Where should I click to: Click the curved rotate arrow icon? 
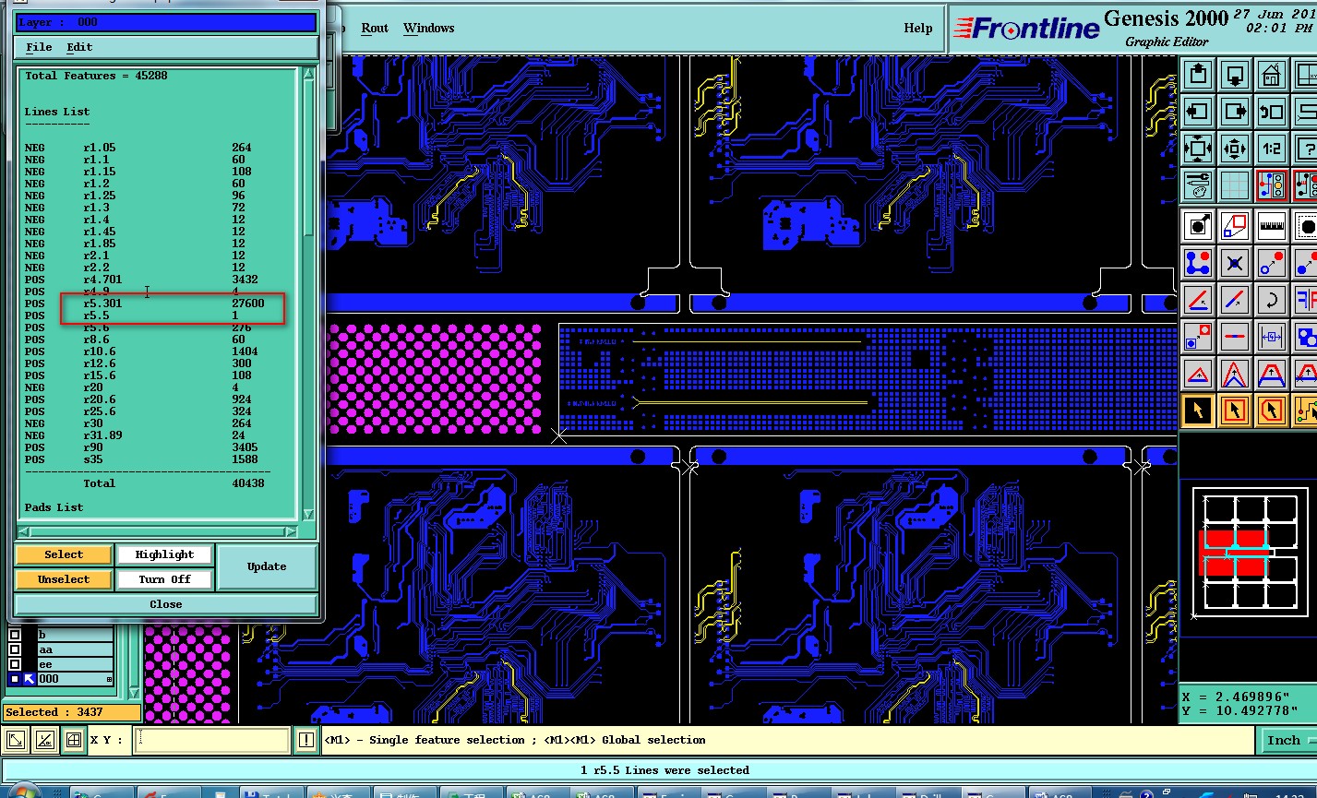(1272, 300)
